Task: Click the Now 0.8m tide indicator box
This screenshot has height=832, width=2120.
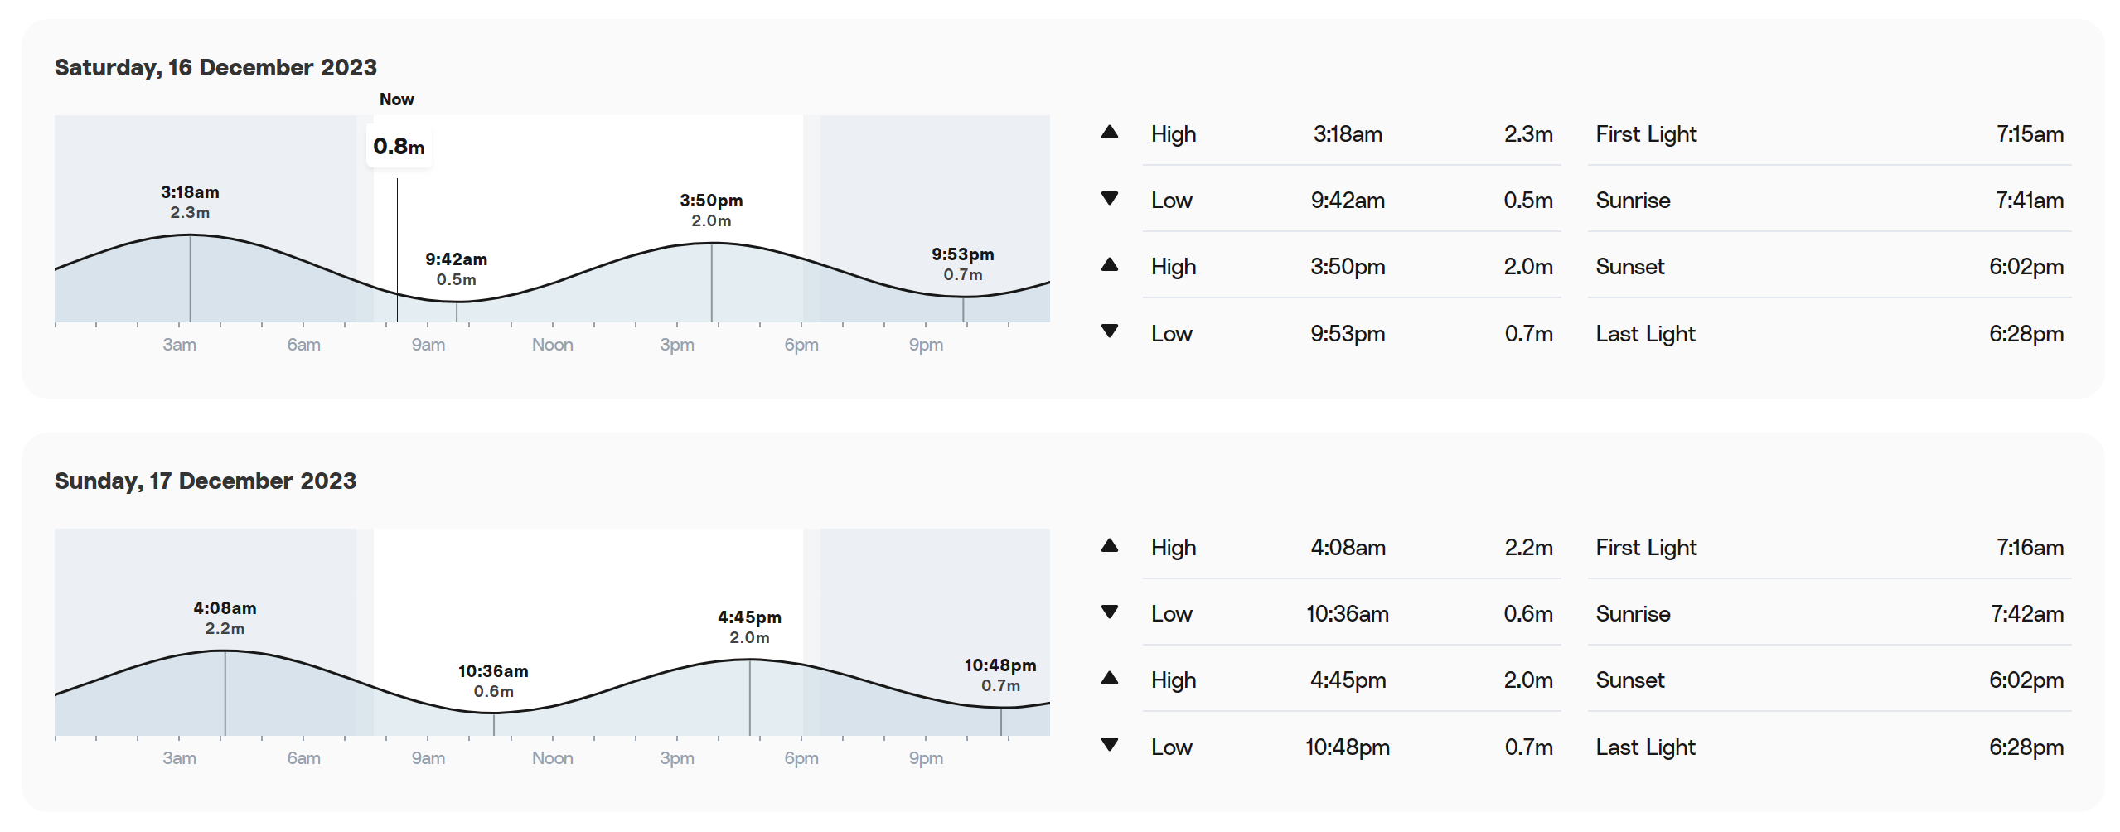Action: tap(399, 147)
